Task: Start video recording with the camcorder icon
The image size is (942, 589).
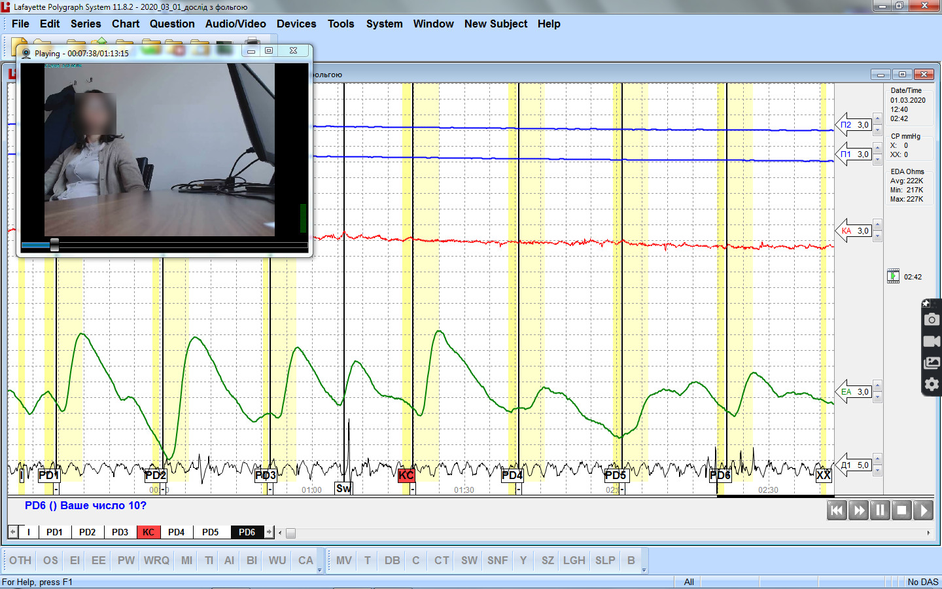Action: (932, 341)
